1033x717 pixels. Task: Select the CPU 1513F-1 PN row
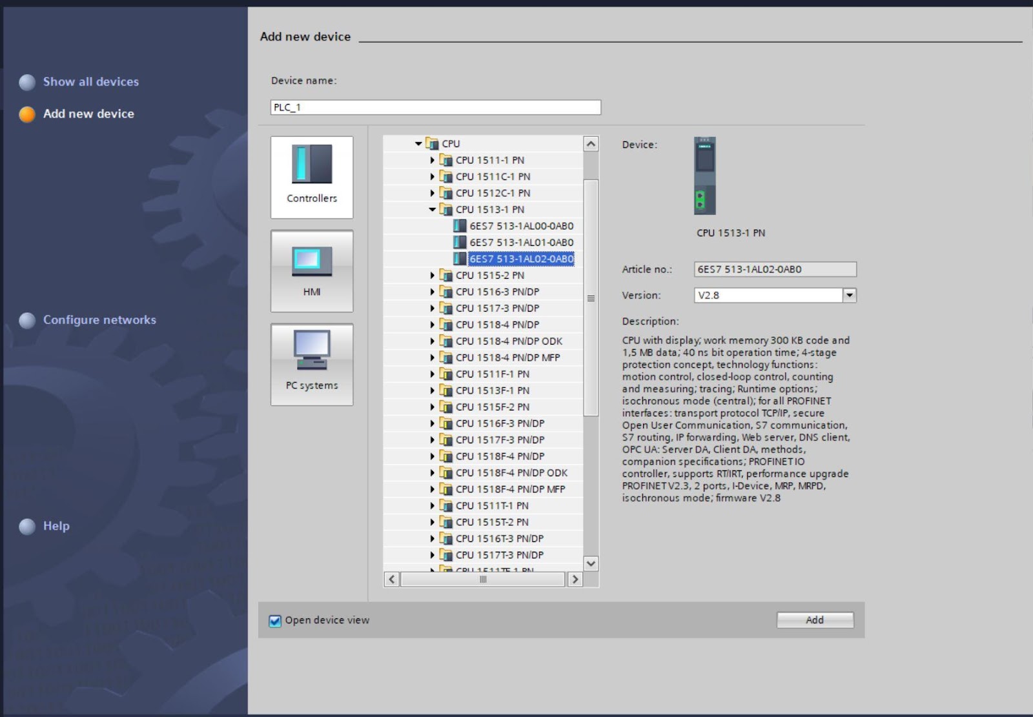pos(483,390)
